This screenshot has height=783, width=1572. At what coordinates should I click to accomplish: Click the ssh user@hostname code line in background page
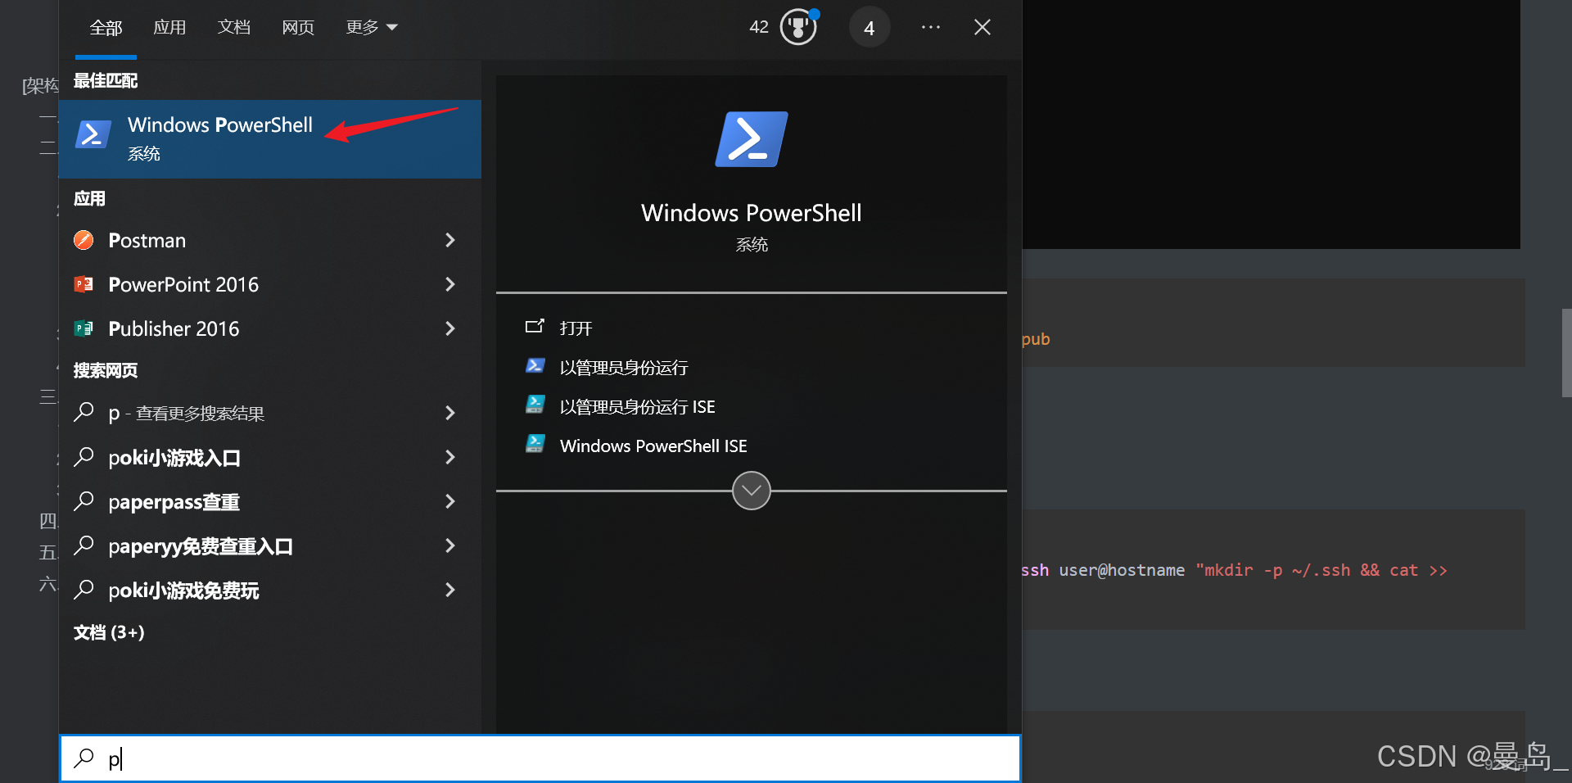pyautogui.click(x=1234, y=570)
